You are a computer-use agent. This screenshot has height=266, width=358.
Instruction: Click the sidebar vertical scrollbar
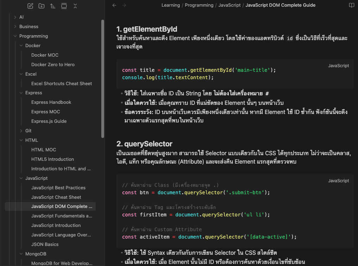point(103,79)
